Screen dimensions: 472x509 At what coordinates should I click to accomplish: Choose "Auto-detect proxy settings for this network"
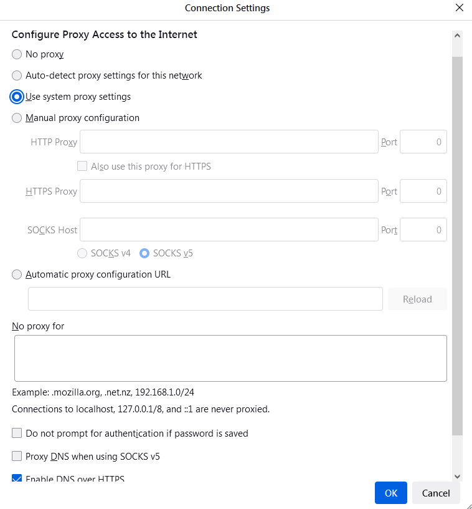17,75
